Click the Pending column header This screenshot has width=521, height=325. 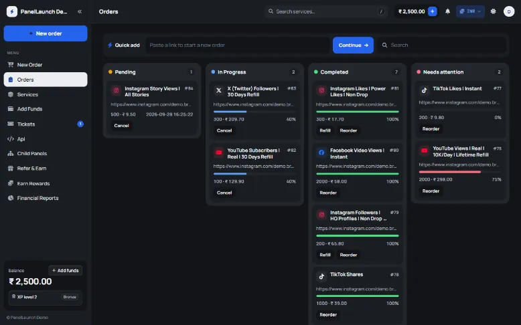click(x=152, y=72)
